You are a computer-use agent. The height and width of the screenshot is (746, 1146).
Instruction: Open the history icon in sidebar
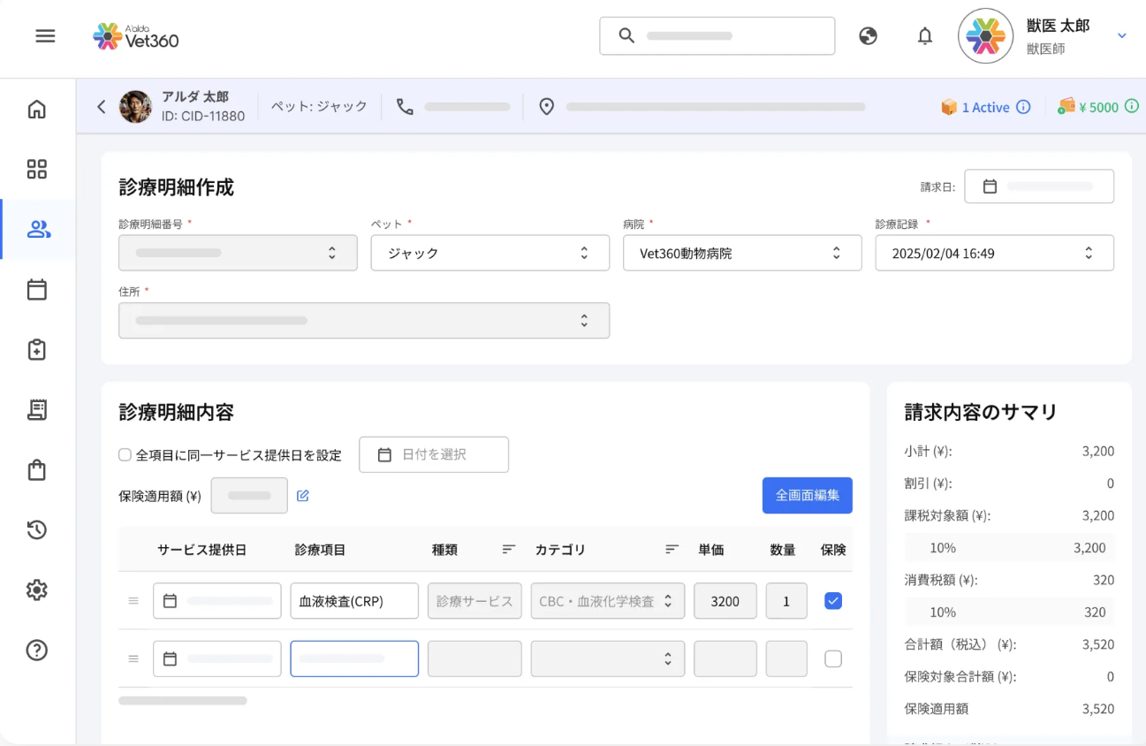[37, 530]
